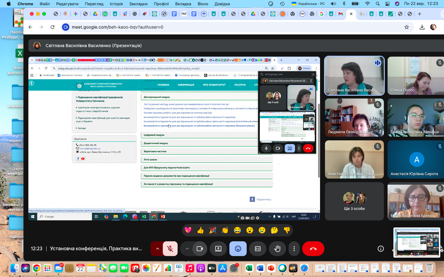The height and width of the screenshot is (277, 444).
Task: Open the Закладки menu in menu bar
Action: (x=138, y=4)
